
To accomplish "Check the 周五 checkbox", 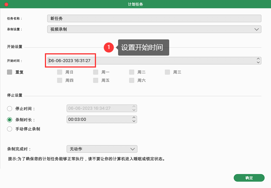I will [x=96, y=80].
